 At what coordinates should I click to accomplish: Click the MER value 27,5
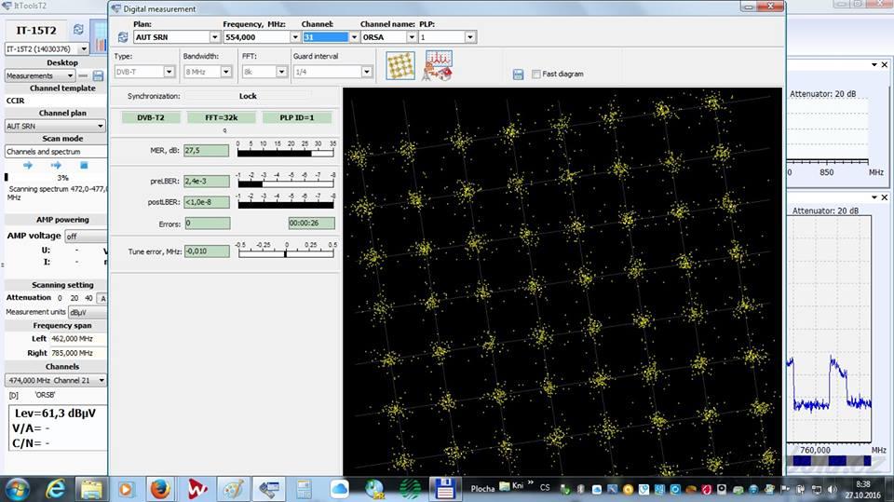click(x=206, y=151)
